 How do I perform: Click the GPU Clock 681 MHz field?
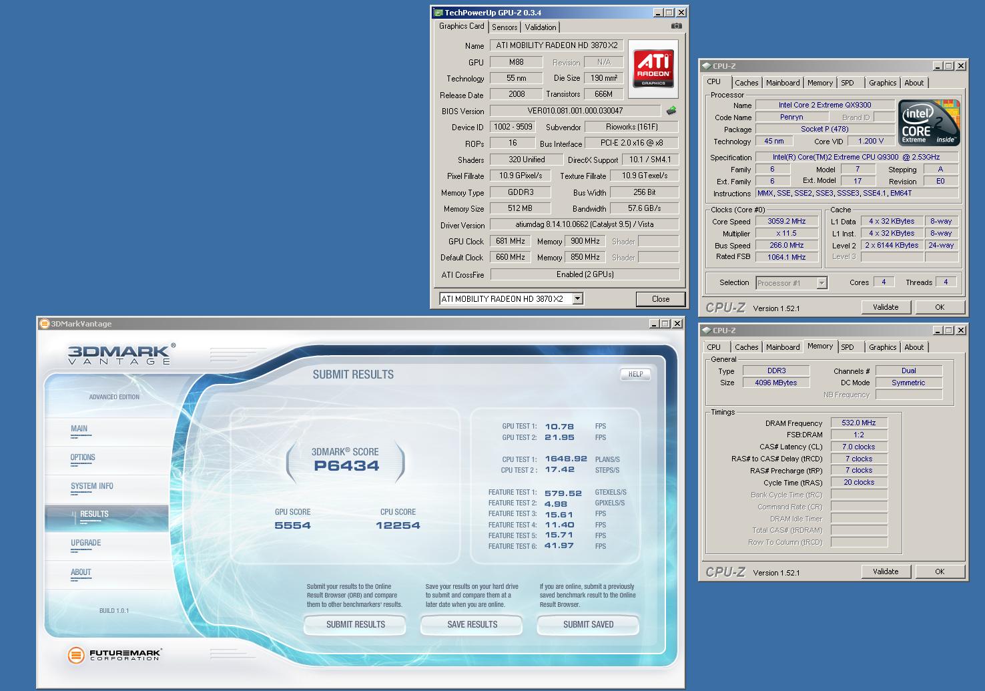(x=511, y=241)
